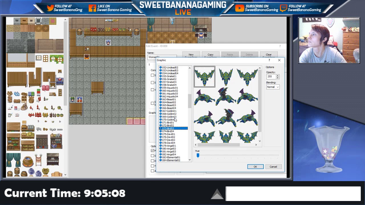This screenshot has width=365, height=205.
Task: Click the character list scroll up arrow
Action: (190, 68)
